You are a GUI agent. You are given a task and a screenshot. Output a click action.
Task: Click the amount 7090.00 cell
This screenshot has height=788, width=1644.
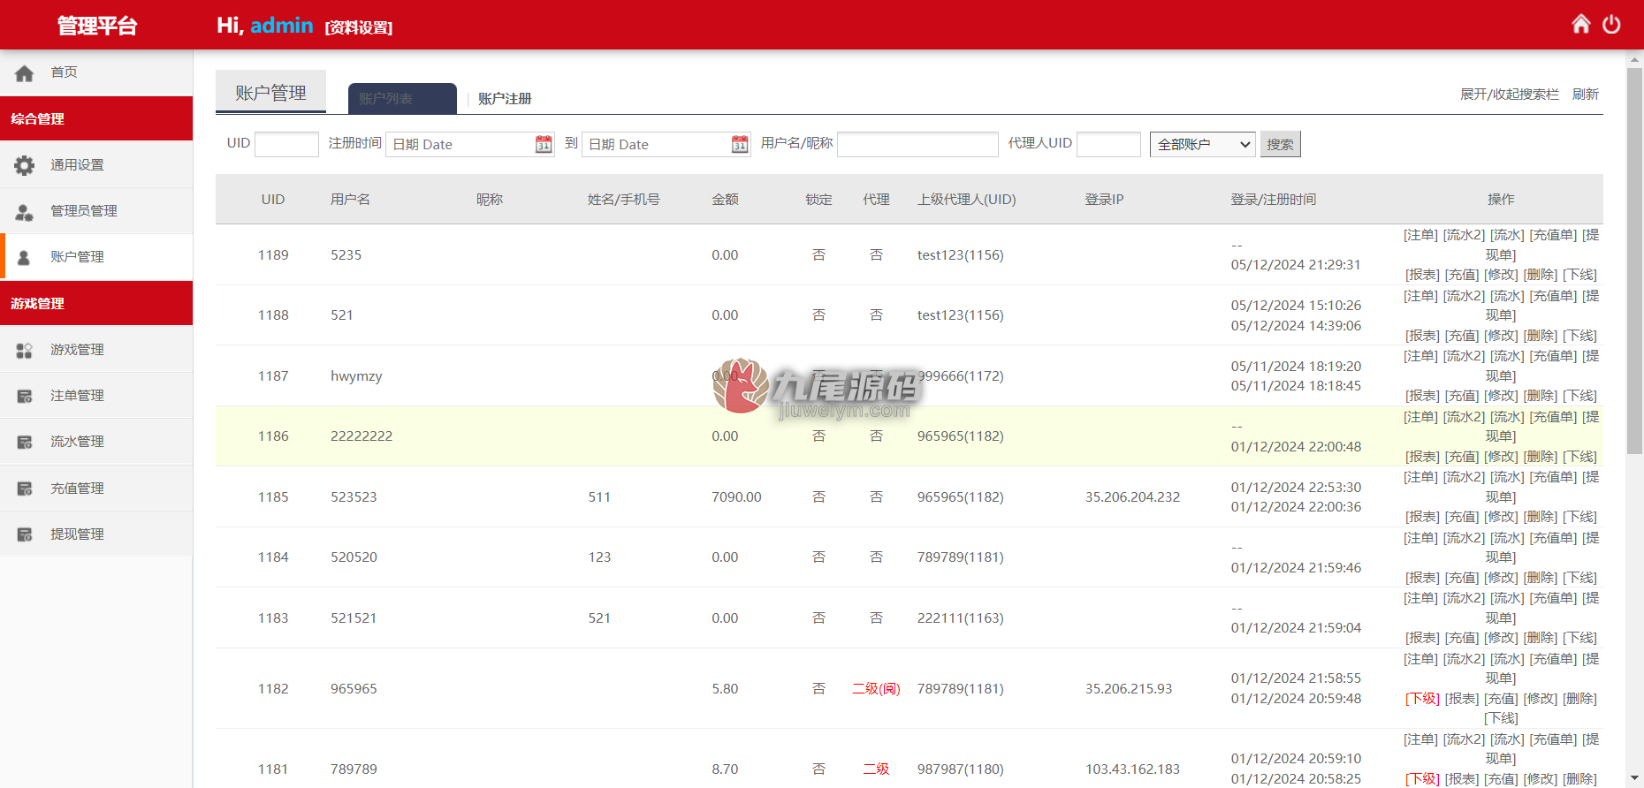[736, 496]
